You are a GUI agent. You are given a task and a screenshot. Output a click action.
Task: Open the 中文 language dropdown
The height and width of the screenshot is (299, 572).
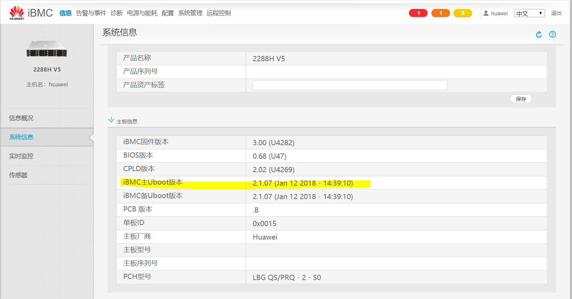point(529,13)
